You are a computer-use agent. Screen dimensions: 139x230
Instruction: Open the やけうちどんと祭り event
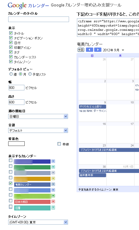click(93, 107)
